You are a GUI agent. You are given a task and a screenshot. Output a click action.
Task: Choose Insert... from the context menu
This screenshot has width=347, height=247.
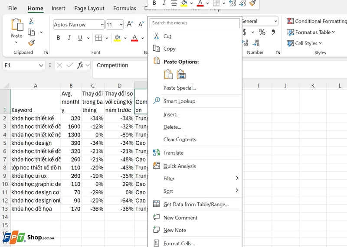(195, 114)
